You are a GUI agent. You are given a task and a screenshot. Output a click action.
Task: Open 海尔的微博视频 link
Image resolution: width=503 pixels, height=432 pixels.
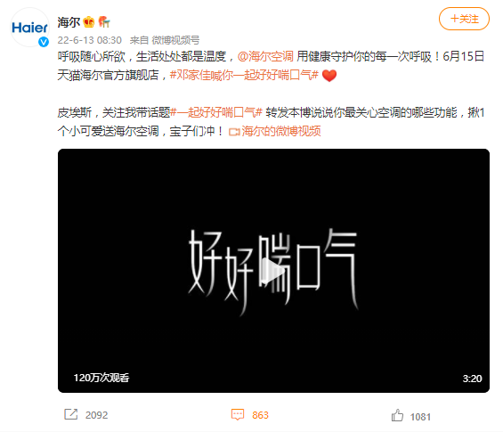(281, 131)
